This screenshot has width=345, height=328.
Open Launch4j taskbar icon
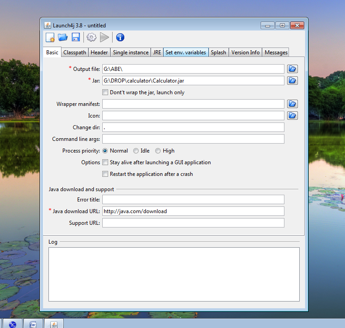[x=54, y=324]
